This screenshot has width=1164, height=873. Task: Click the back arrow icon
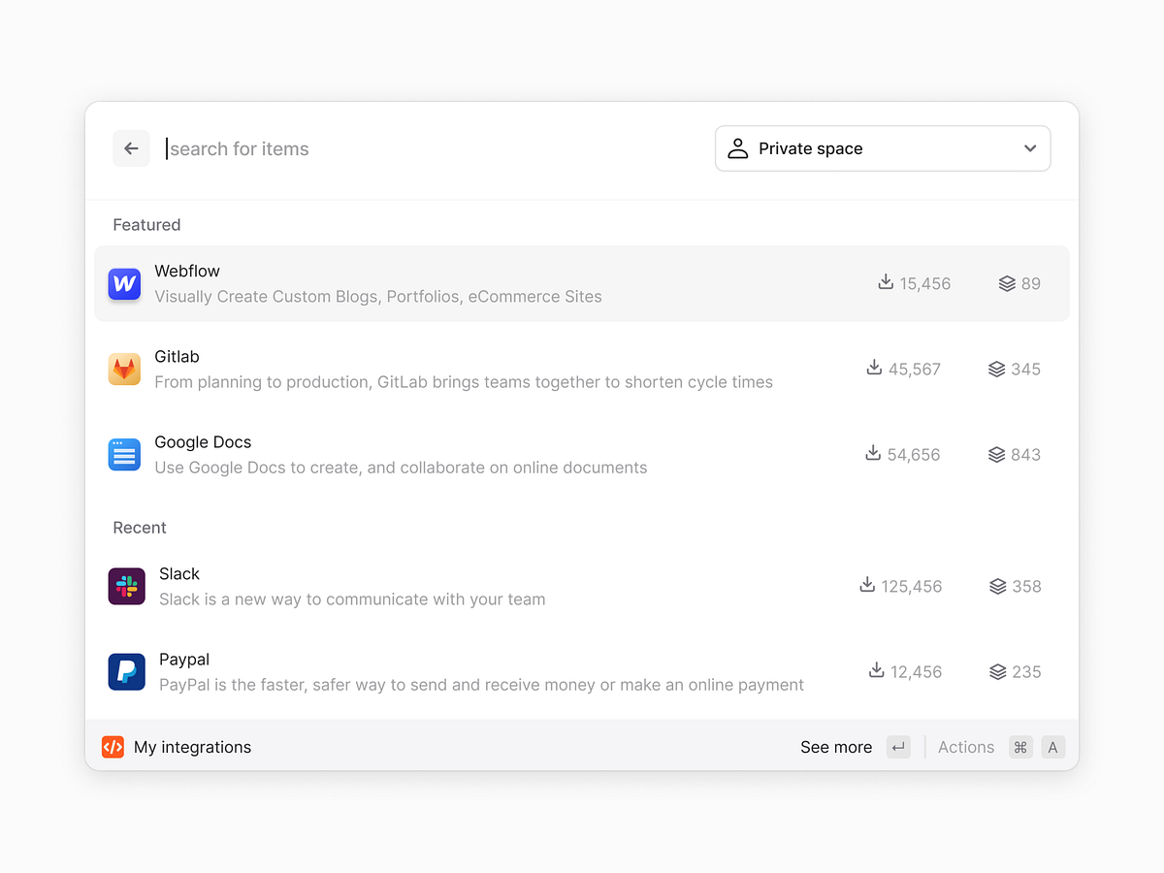pos(131,147)
